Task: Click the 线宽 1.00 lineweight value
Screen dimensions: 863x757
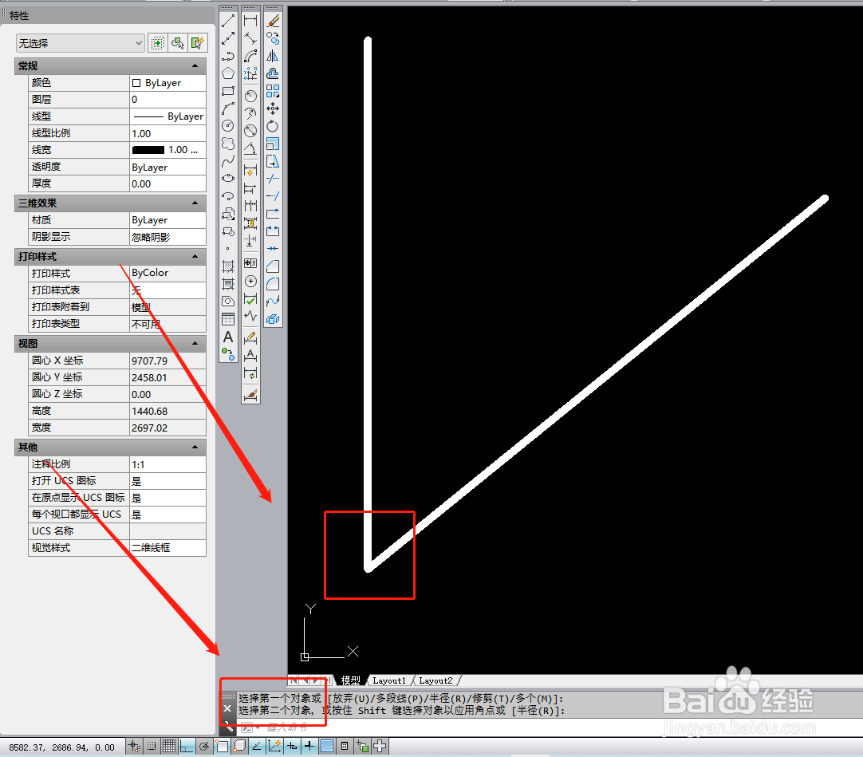Action: click(x=167, y=150)
